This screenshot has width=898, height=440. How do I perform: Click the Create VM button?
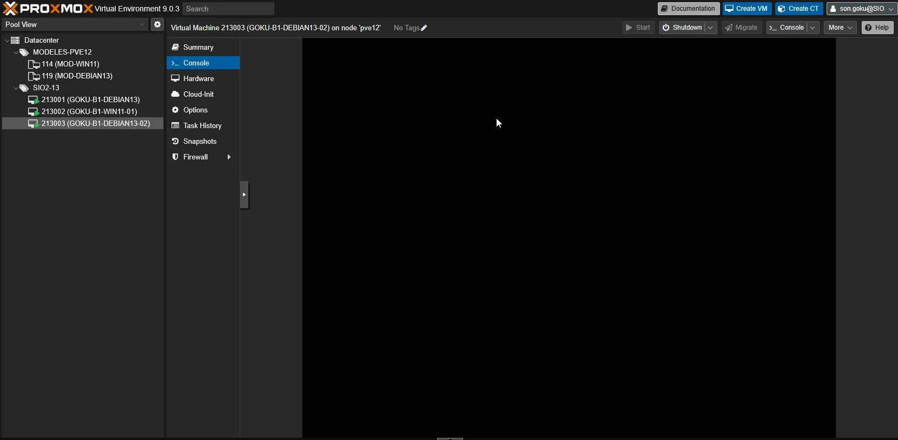pos(747,9)
